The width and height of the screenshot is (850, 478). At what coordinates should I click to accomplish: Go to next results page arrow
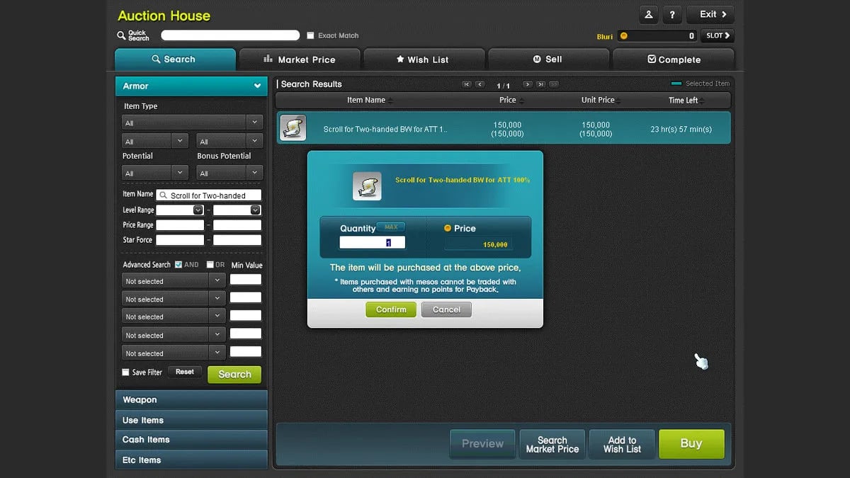click(x=527, y=84)
